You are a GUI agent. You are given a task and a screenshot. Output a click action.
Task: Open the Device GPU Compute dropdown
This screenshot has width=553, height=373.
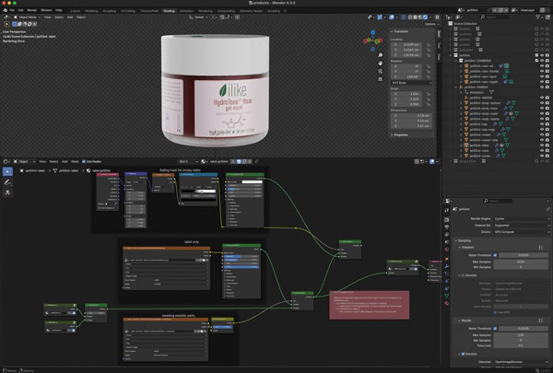pyautogui.click(x=522, y=231)
